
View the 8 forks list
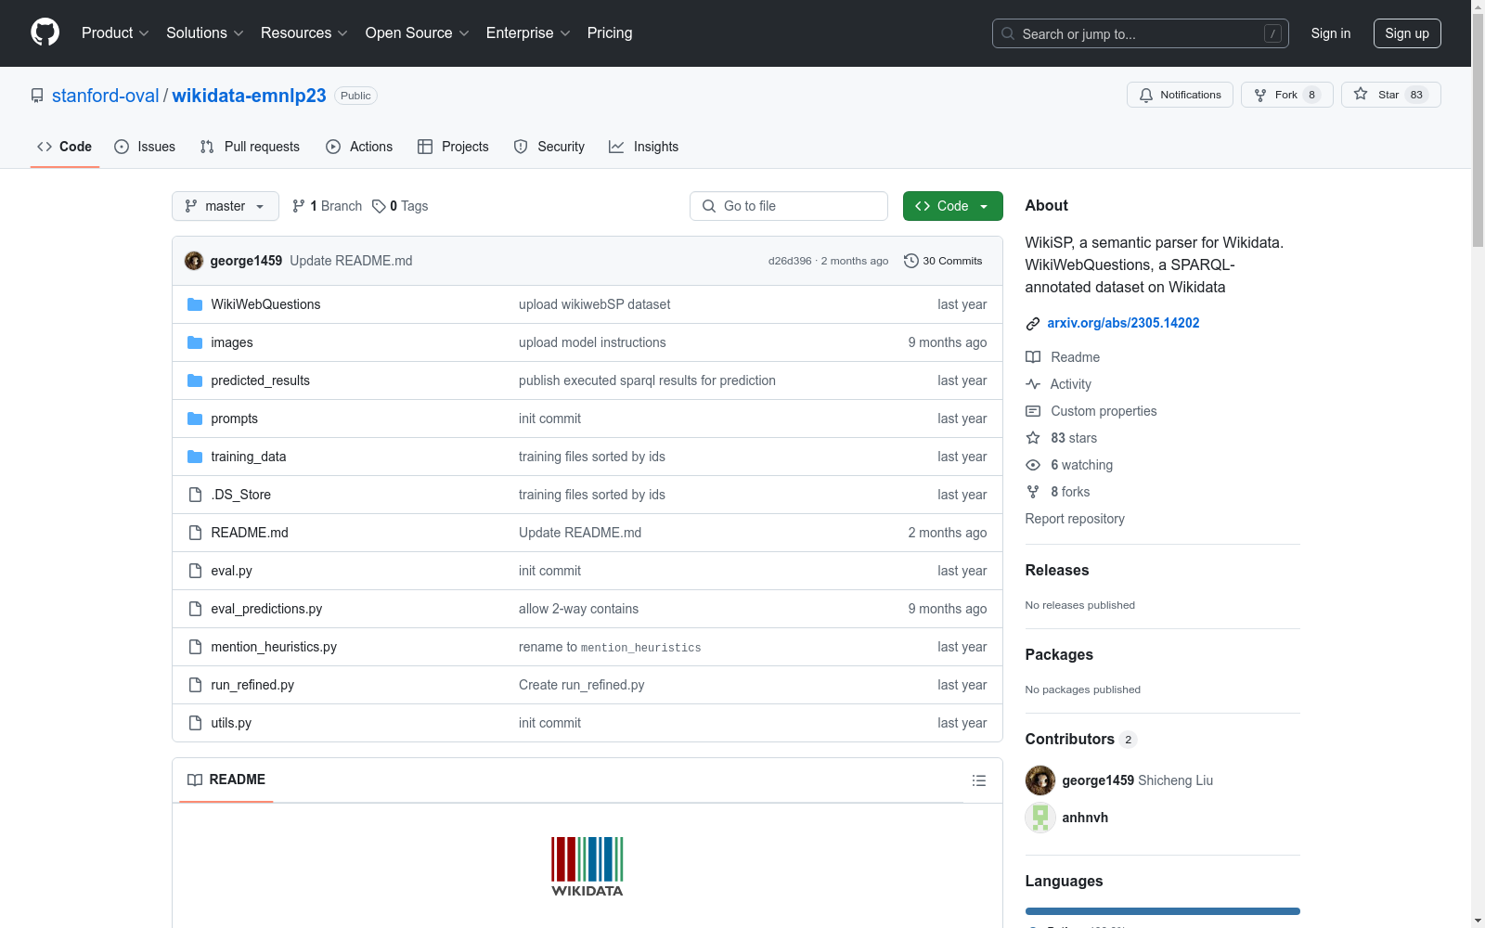pos(1058,492)
